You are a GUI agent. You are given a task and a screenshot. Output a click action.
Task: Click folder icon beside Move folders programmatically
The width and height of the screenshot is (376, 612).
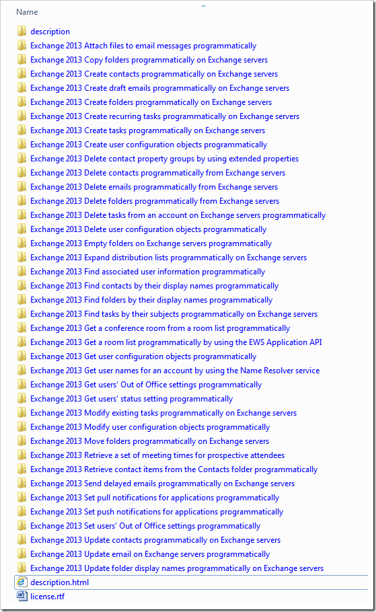[22, 441]
